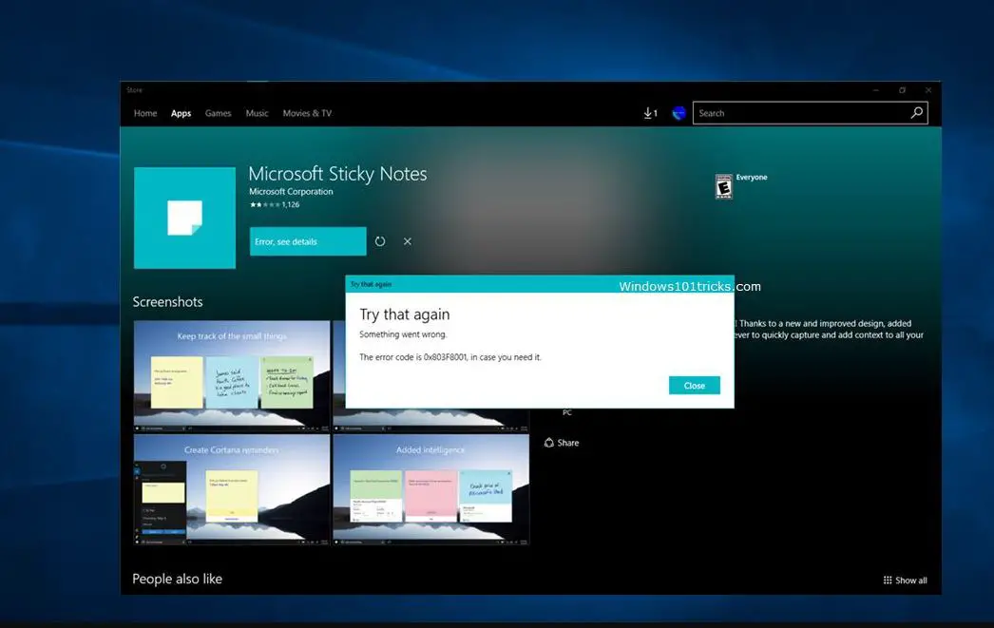The image size is (994, 628).
Task: Open the Movies & TV tab
Action: (307, 113)
